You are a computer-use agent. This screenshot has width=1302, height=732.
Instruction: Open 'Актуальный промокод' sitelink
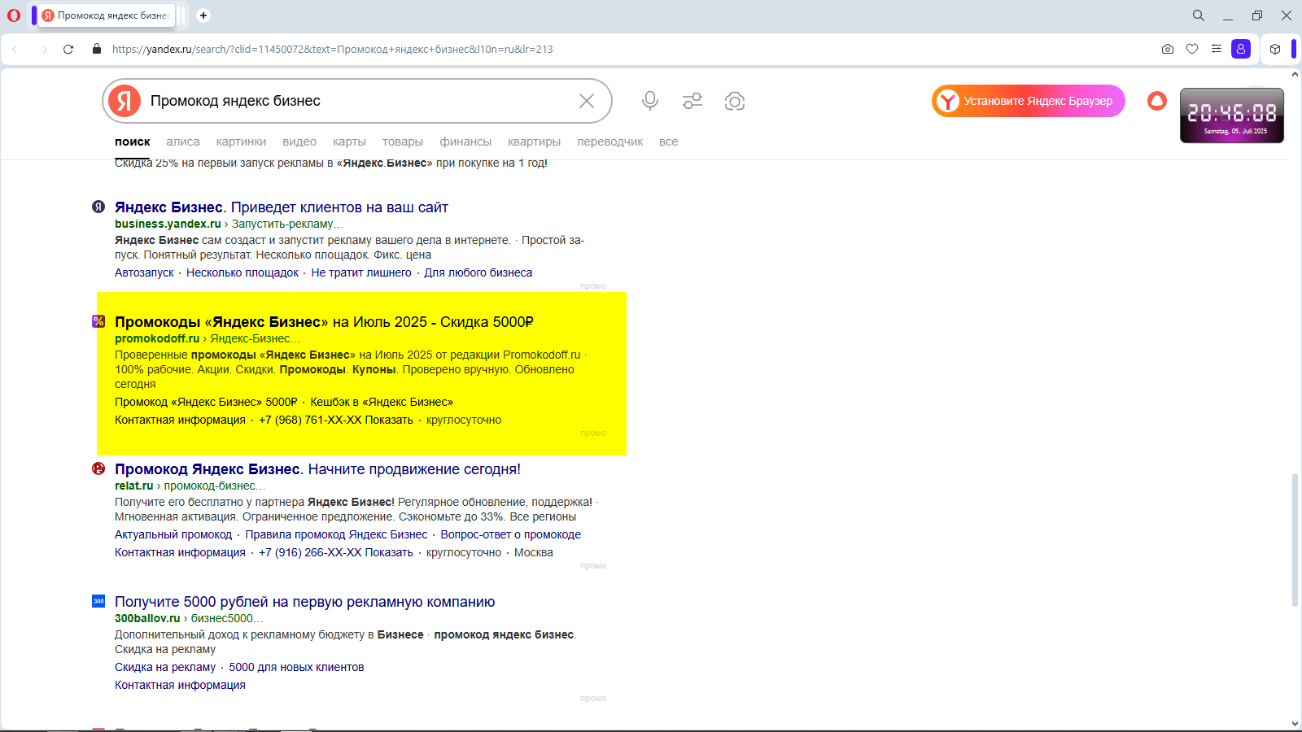(x=173, y=534)
